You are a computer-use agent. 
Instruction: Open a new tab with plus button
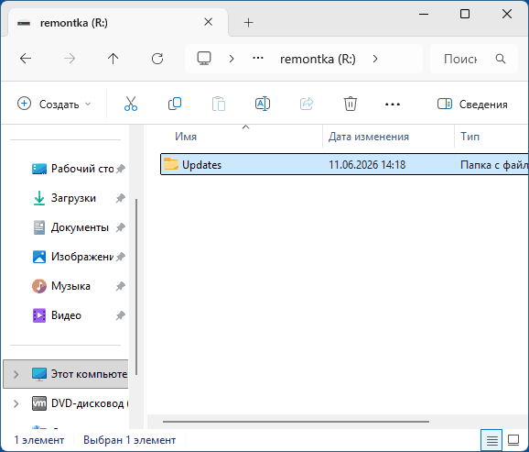248,23
